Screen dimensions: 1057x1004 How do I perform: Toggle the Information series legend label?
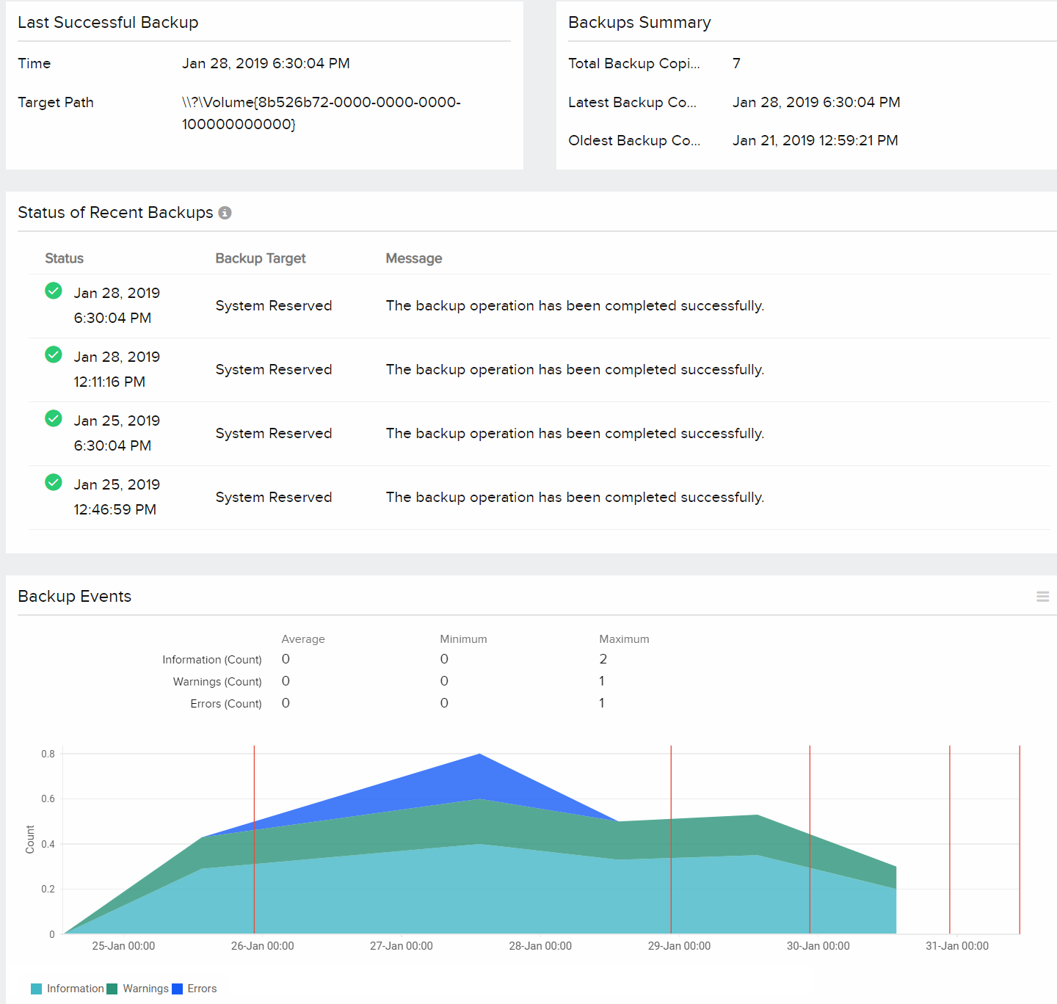75,989
